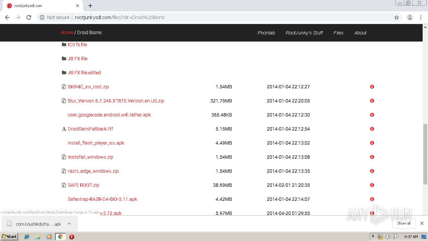Open JB FX file edited folder
Screen dimensions: 428x241
pos(84,73)
